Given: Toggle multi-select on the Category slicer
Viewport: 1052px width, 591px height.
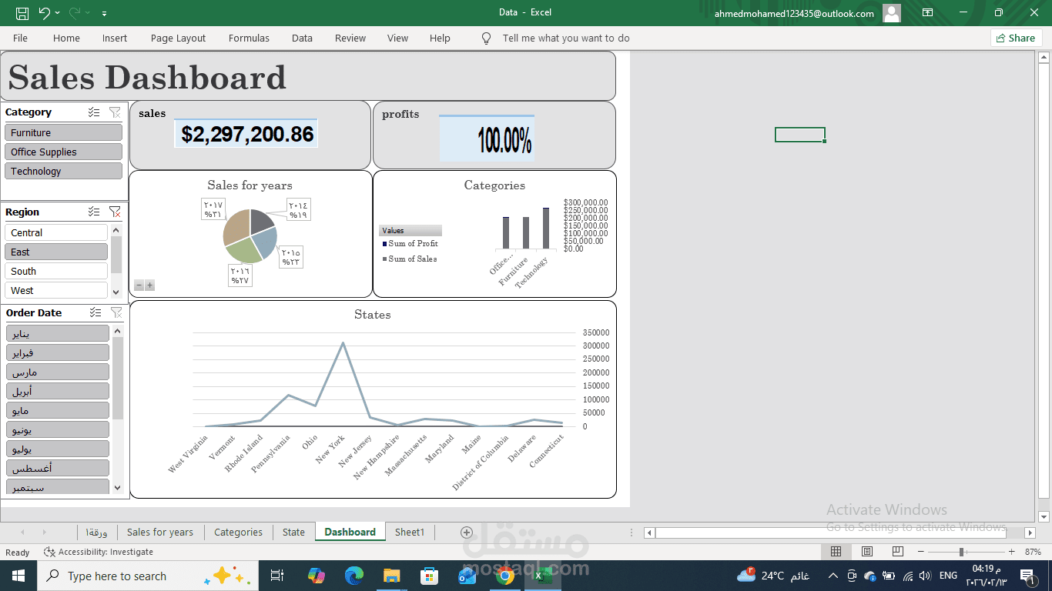Looking at the screenshot, I should (94, 112).
